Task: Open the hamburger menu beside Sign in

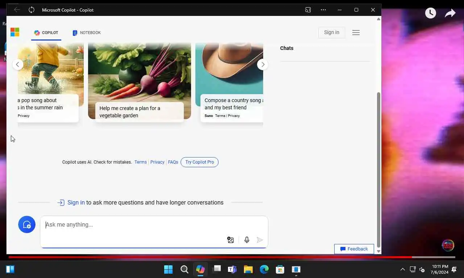Action: (x=356, y=33)
